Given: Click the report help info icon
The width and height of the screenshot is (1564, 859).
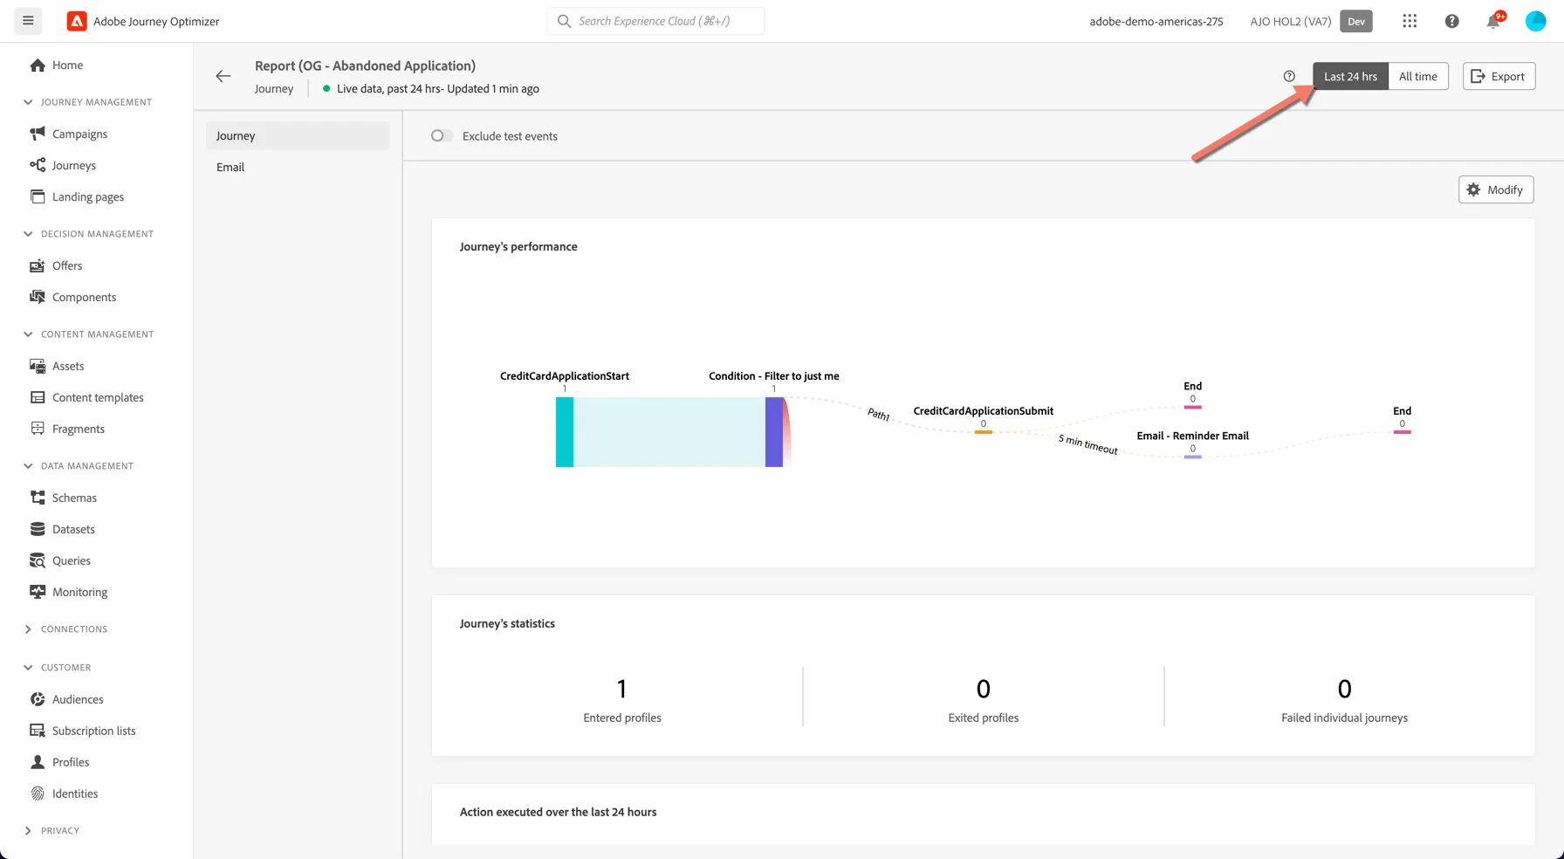Looking at the screenshot, I should point(1289,76).
